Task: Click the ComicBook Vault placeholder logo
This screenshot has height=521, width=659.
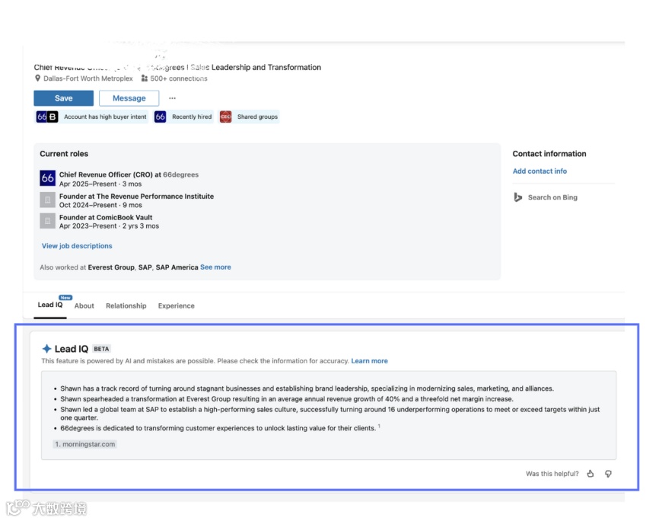Action: tap(47, 221)
